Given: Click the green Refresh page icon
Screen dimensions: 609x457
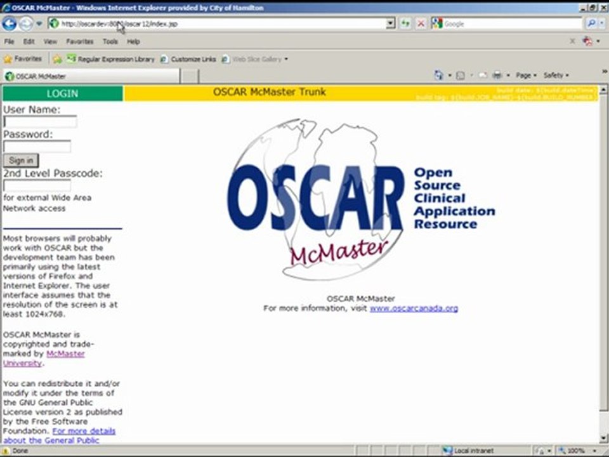Looking at the screenshot, I should click(405, 23).
